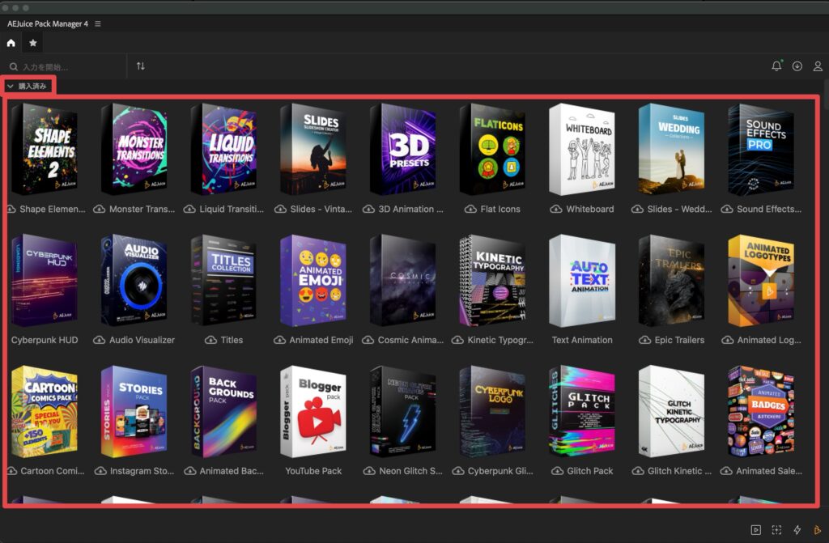Click the cloud icon next to Titles
The image size is (829, 543).
[211, 340]
